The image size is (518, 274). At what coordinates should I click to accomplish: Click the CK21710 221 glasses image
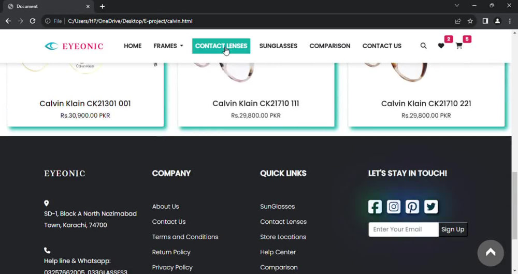tap(396, 71)
